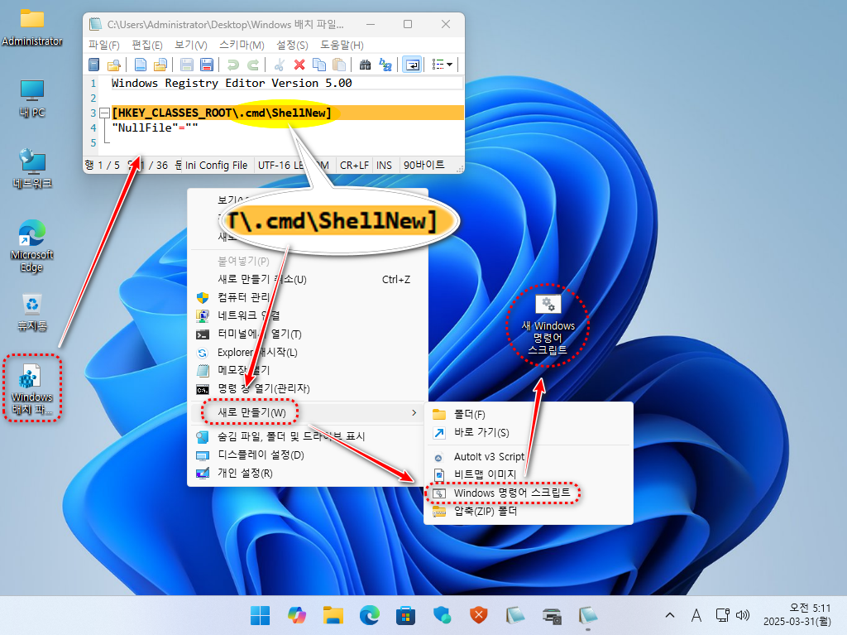Open the scheme list dropdown in toolbar
847x635 pixels.
[x=443, y=65]
